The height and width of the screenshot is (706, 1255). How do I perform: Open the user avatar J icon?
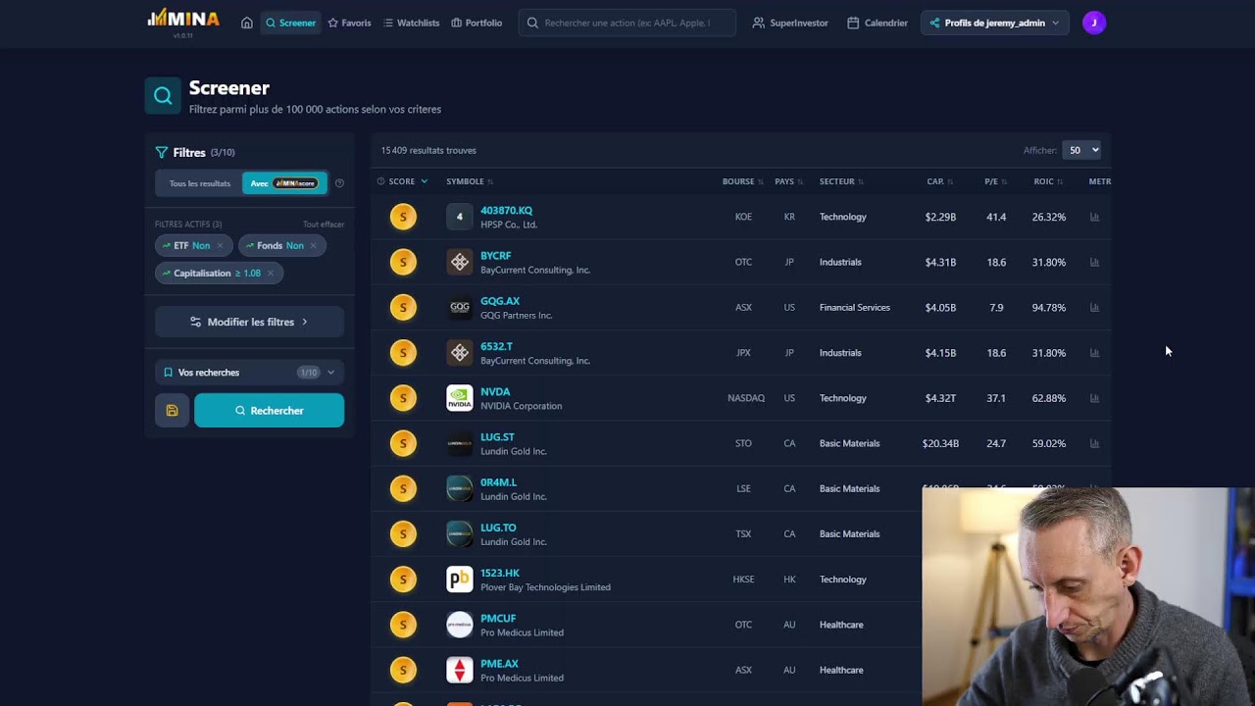1094,23
